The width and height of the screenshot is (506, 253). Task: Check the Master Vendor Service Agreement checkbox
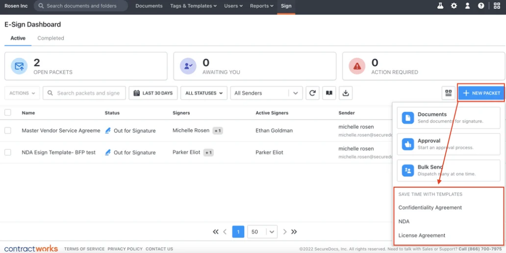point(8,130)
